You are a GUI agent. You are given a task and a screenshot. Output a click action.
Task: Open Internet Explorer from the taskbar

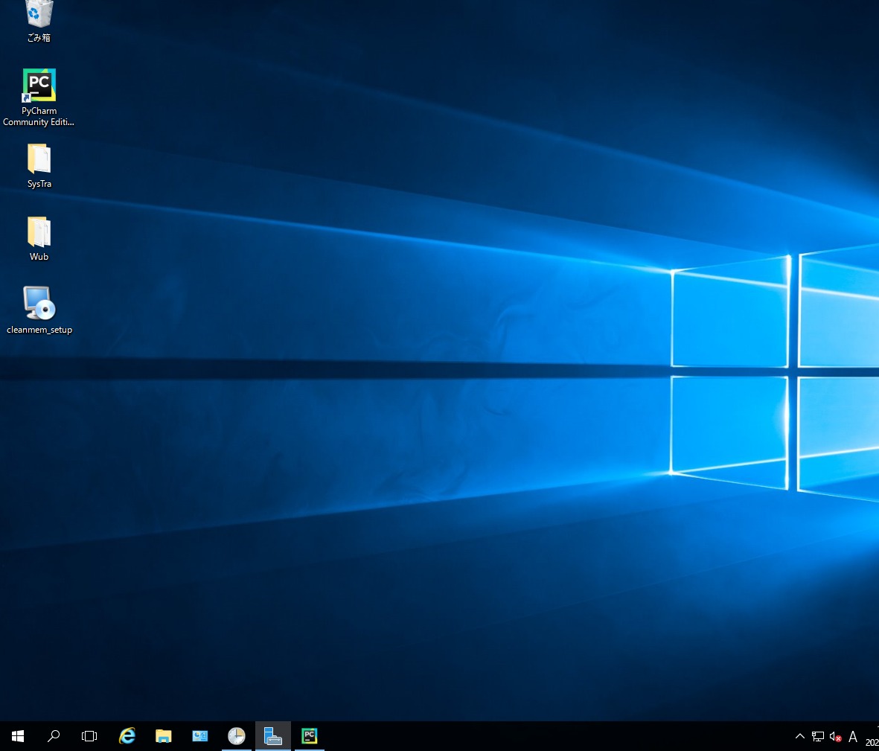click(127, 735)
